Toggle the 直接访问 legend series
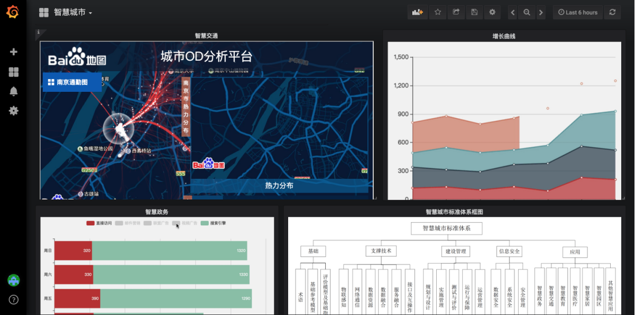This screenshot has height=315, width=635. (99, 223)
